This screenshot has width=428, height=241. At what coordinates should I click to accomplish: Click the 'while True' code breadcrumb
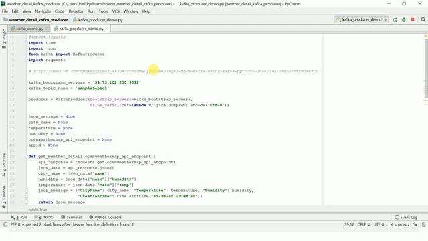pos(38,210)
